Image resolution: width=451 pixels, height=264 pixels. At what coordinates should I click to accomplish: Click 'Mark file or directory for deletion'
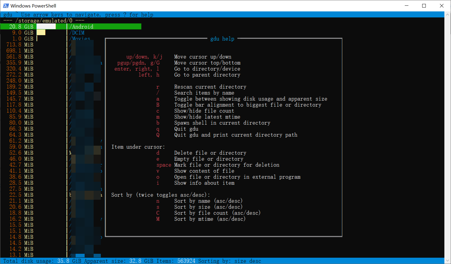pyautogui.click(x=227, y=165)
